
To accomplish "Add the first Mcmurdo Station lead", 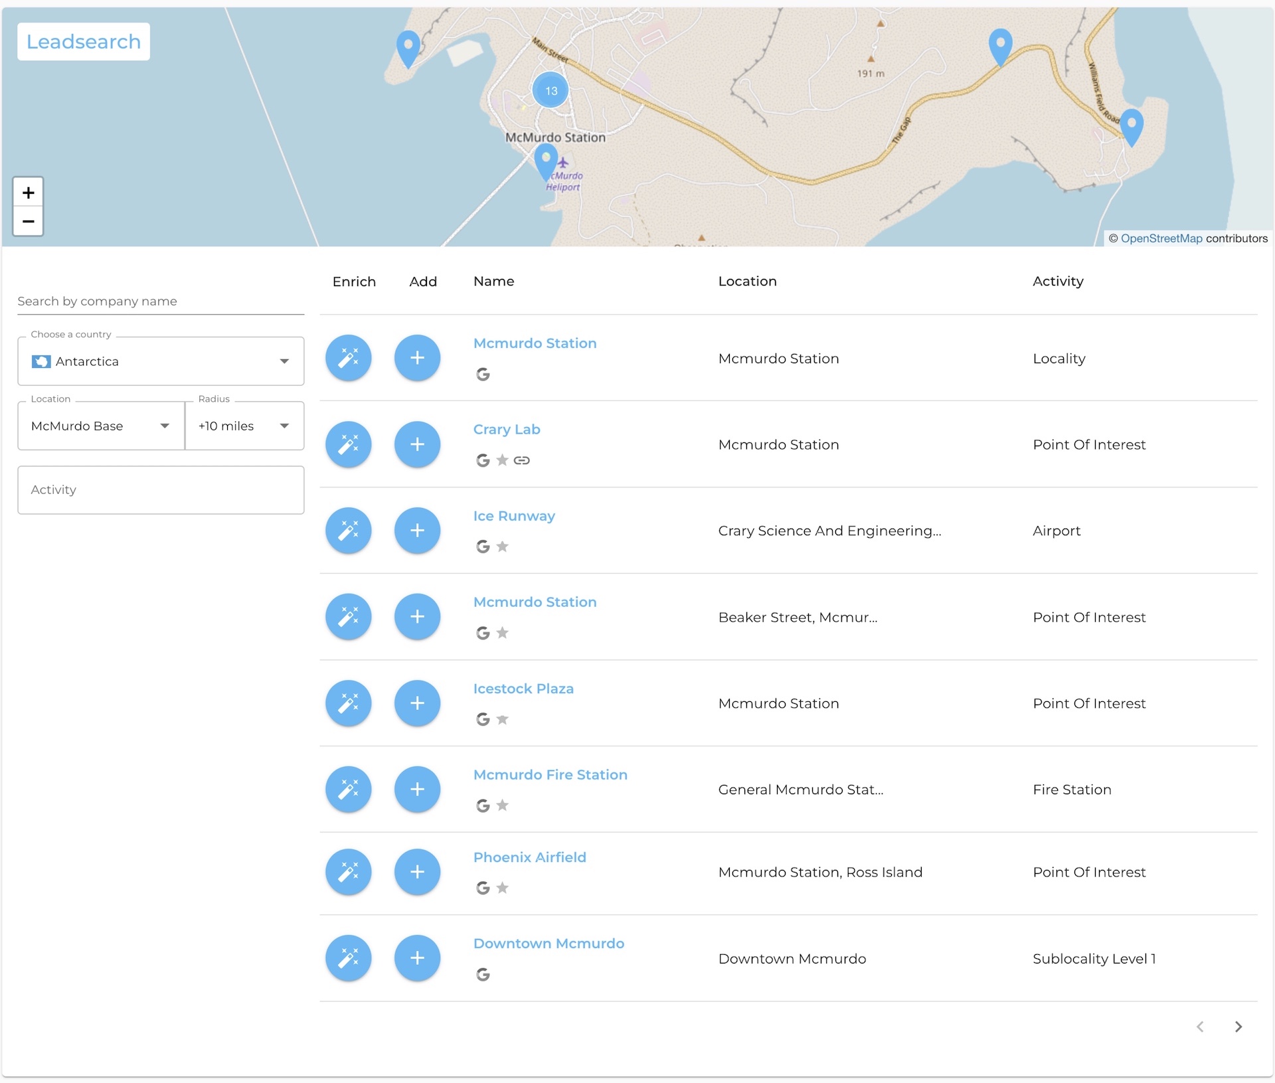I will pyautogui.click(x=417, y=358).
